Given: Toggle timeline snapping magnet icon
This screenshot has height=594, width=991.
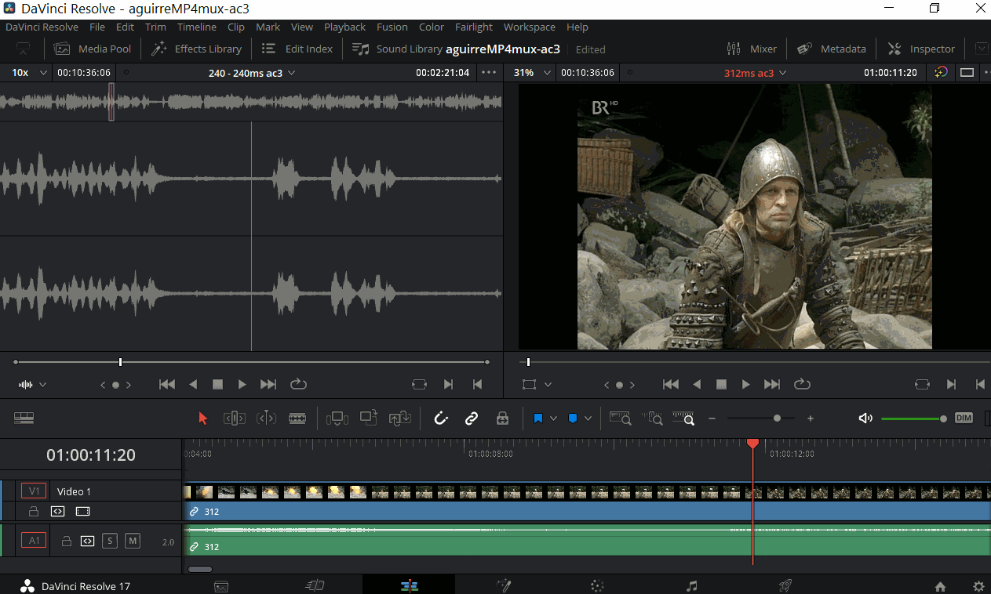Looking at the screenshot, I should [x=442, y=418].
